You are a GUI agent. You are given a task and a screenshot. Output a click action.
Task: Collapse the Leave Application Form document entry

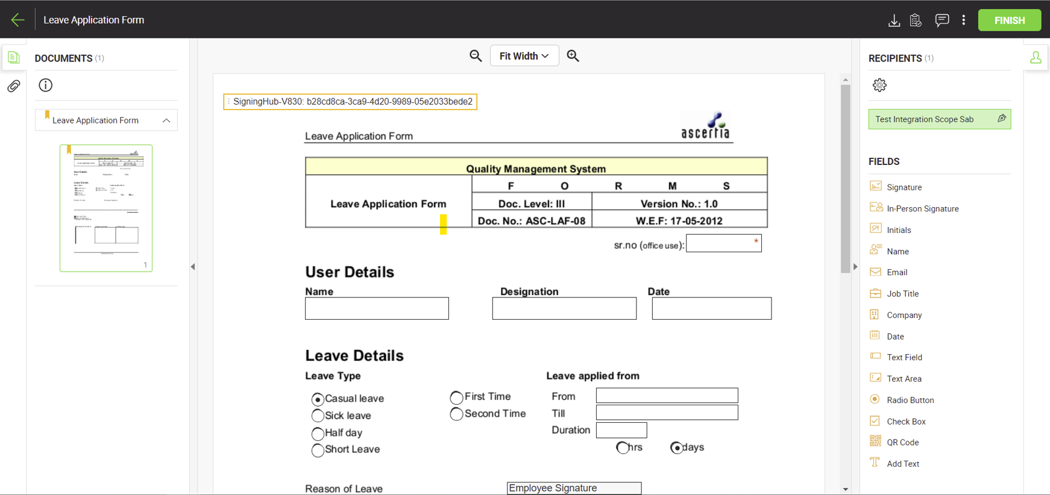pos(166,120)
